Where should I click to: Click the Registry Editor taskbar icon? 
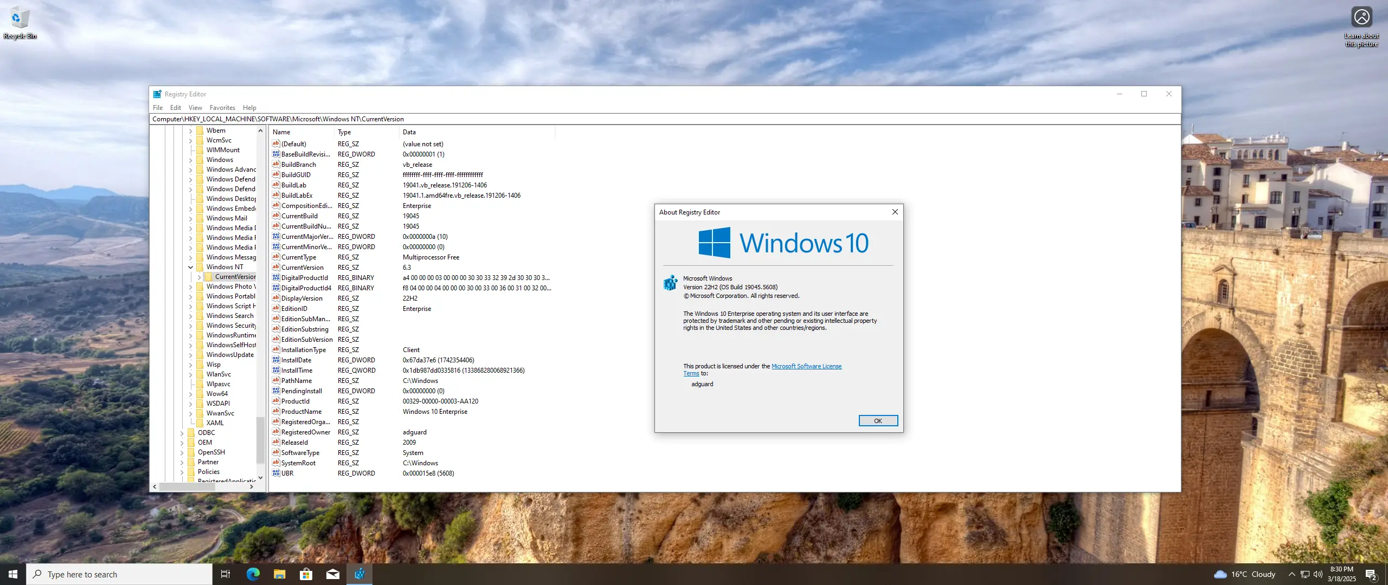click(359, 574)
